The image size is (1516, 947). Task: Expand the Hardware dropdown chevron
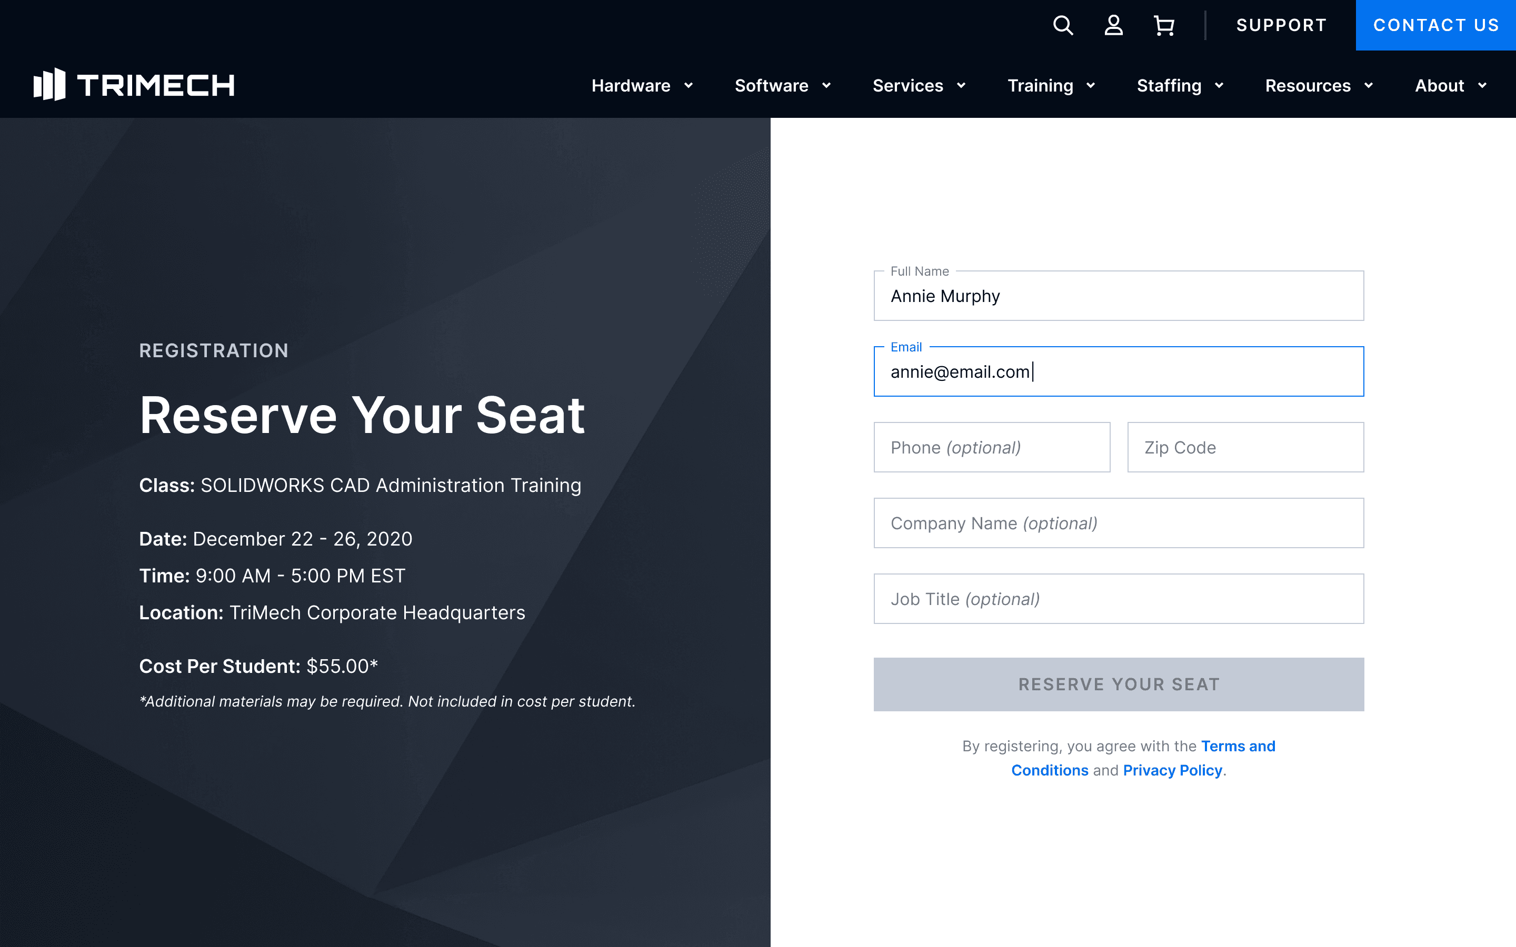[689, 85]
